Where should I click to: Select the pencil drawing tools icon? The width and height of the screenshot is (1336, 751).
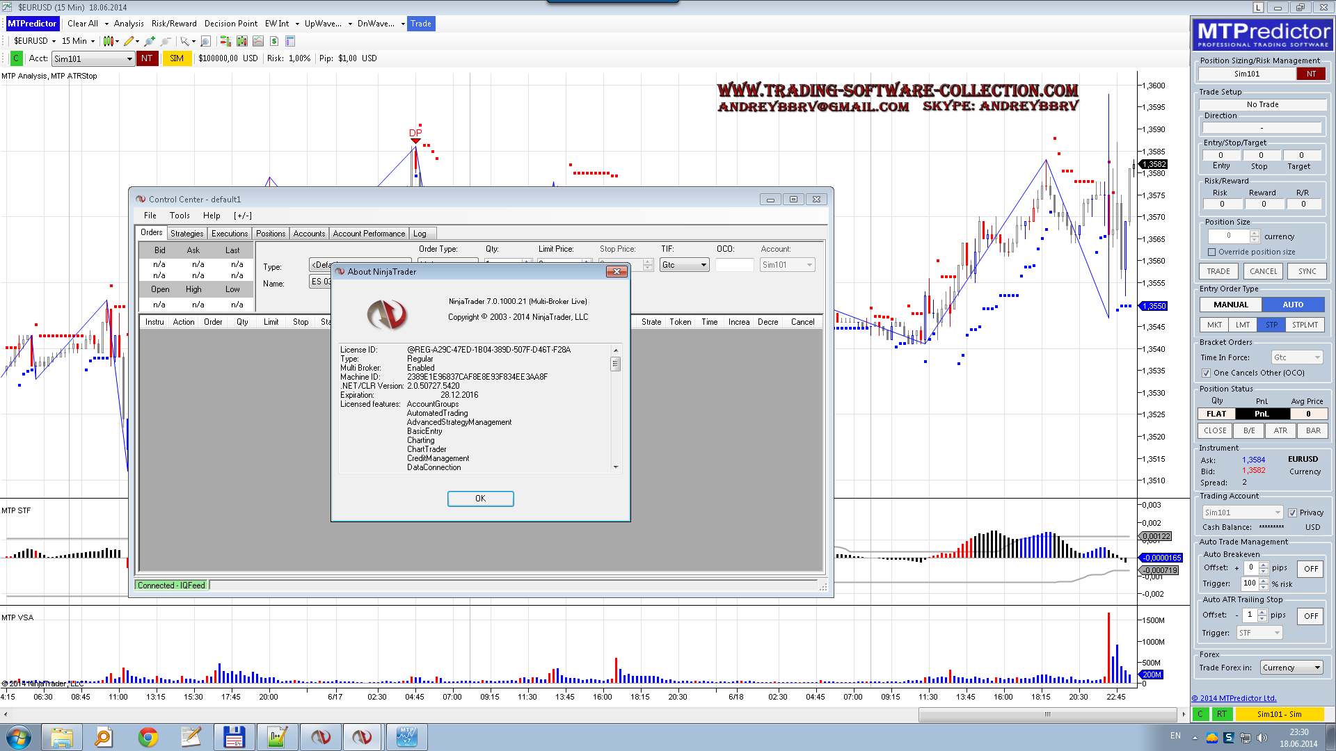point(129,41)
